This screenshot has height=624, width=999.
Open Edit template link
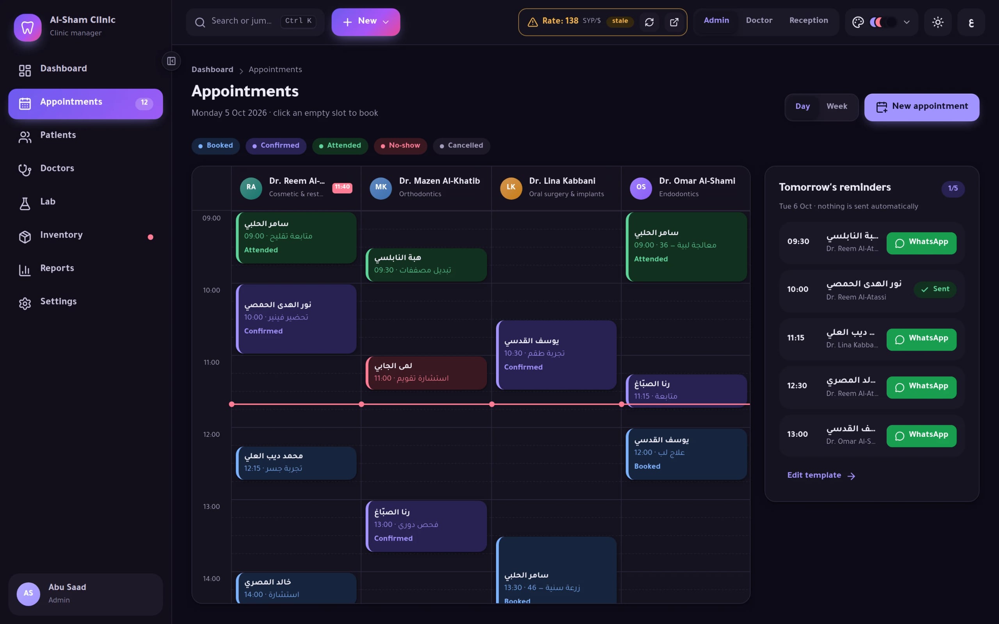point(821,476)
